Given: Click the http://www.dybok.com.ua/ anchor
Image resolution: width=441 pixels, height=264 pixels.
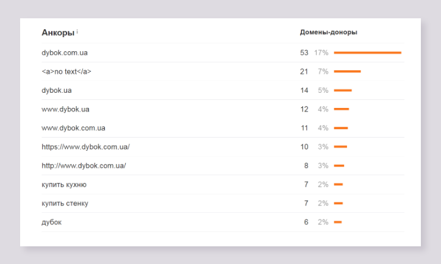Looking at the screenshot, I should point(84,166).
